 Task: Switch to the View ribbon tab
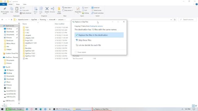click(x=25, y=4)
